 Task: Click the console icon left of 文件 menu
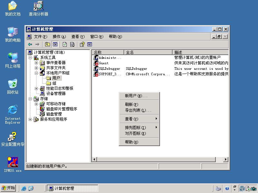(x=29, y=36)
